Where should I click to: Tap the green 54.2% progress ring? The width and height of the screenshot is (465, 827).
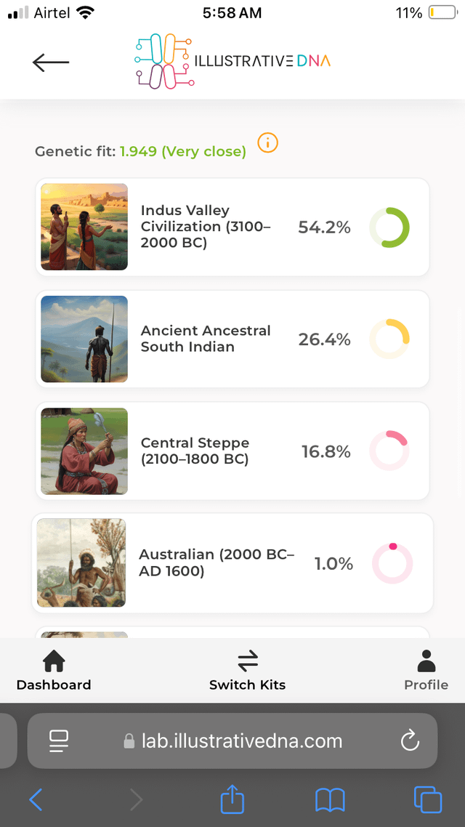(x=389, y=227)
